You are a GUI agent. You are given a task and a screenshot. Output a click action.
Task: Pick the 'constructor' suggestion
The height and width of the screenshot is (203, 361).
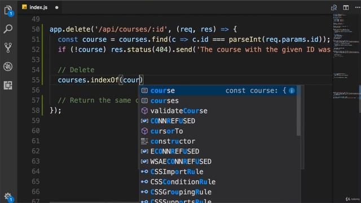click(218, 141)
